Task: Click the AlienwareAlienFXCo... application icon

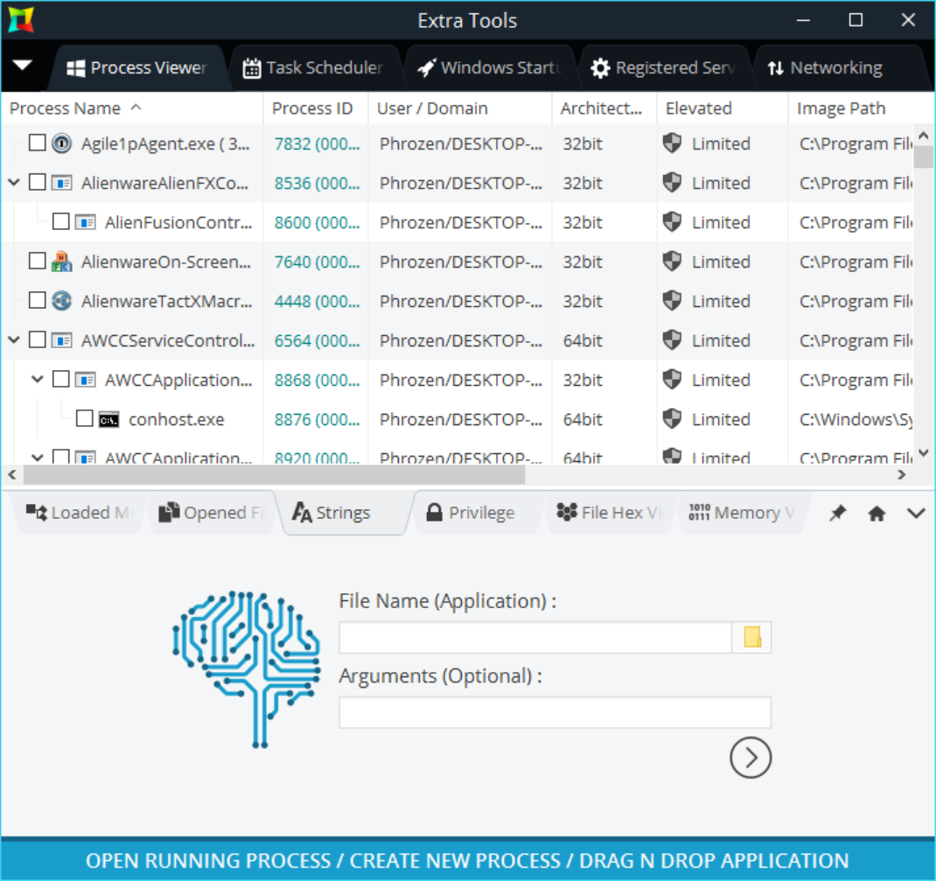Action: click(x=61, y=183)
